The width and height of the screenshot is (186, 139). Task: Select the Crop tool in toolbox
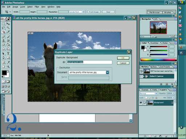[x=4, y=32]
